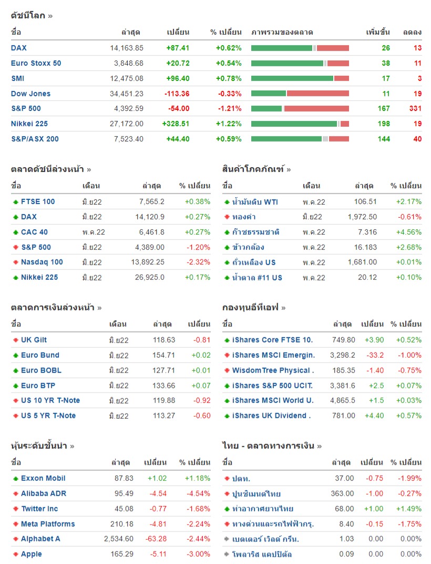
Task: Open the Euro BOBL futures link
Action: 41,370
